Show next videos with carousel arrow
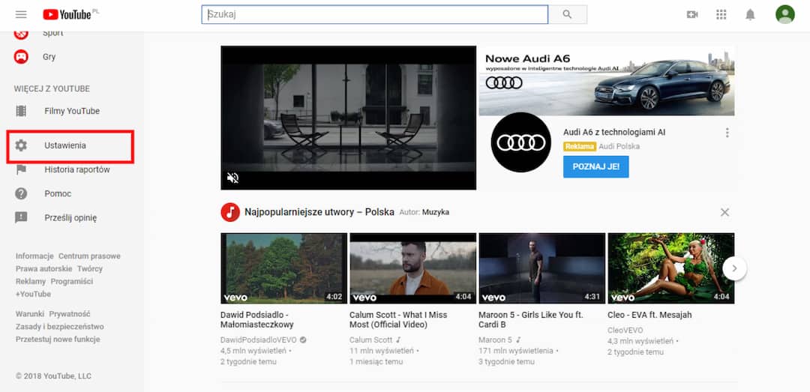 (734, 268)
